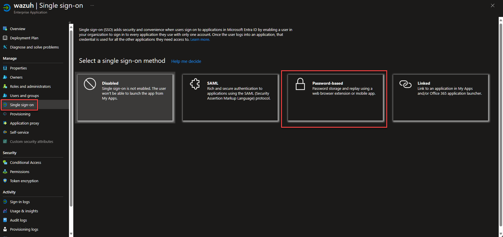
Task: Click sidebar scroll down arrow
Action: pos(71,234)
